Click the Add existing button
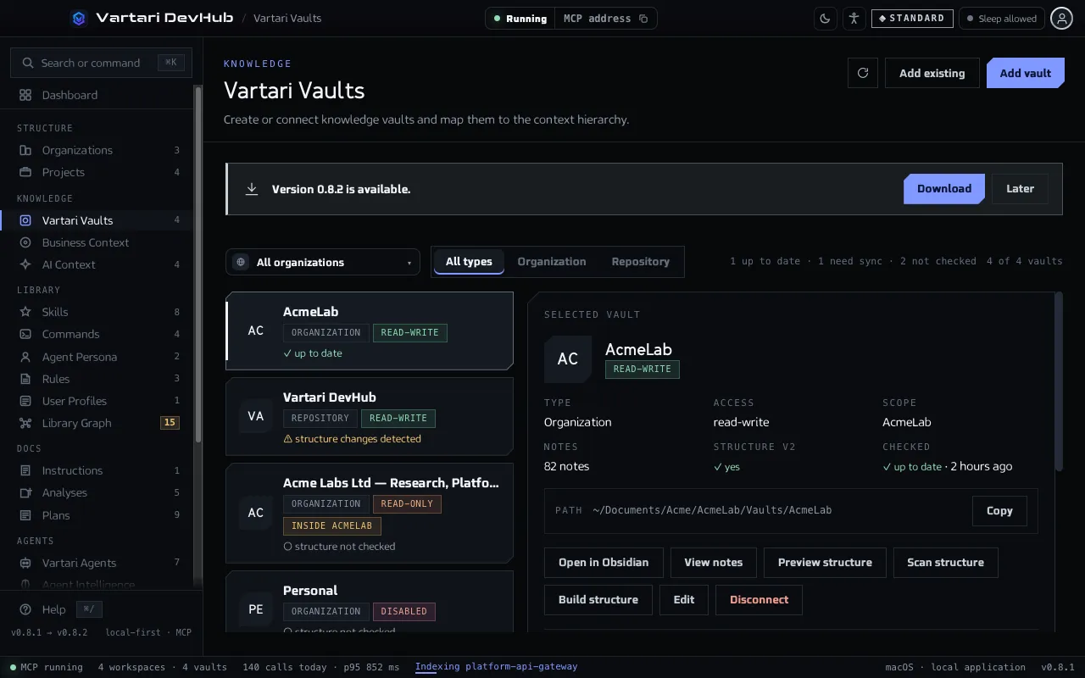 [x=932, y=73]
